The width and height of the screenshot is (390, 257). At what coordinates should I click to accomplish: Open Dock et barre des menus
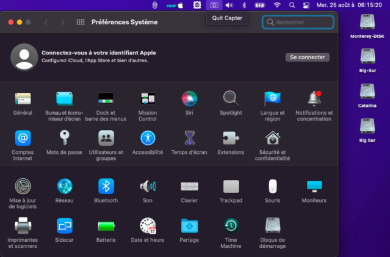(106, 99)
